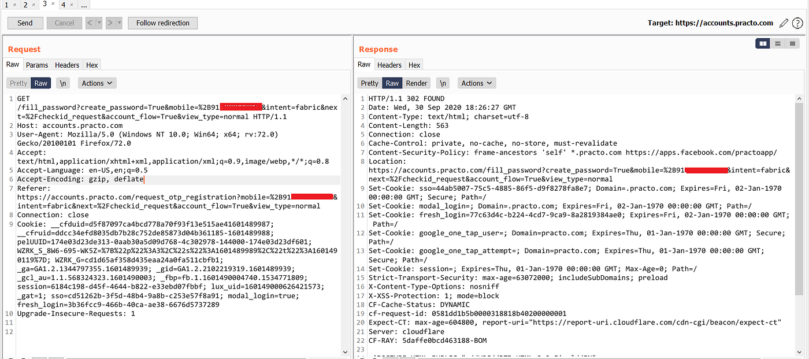809x359 pixels.
Task: Close Repeater tab 3
Action: pos(53,4)
